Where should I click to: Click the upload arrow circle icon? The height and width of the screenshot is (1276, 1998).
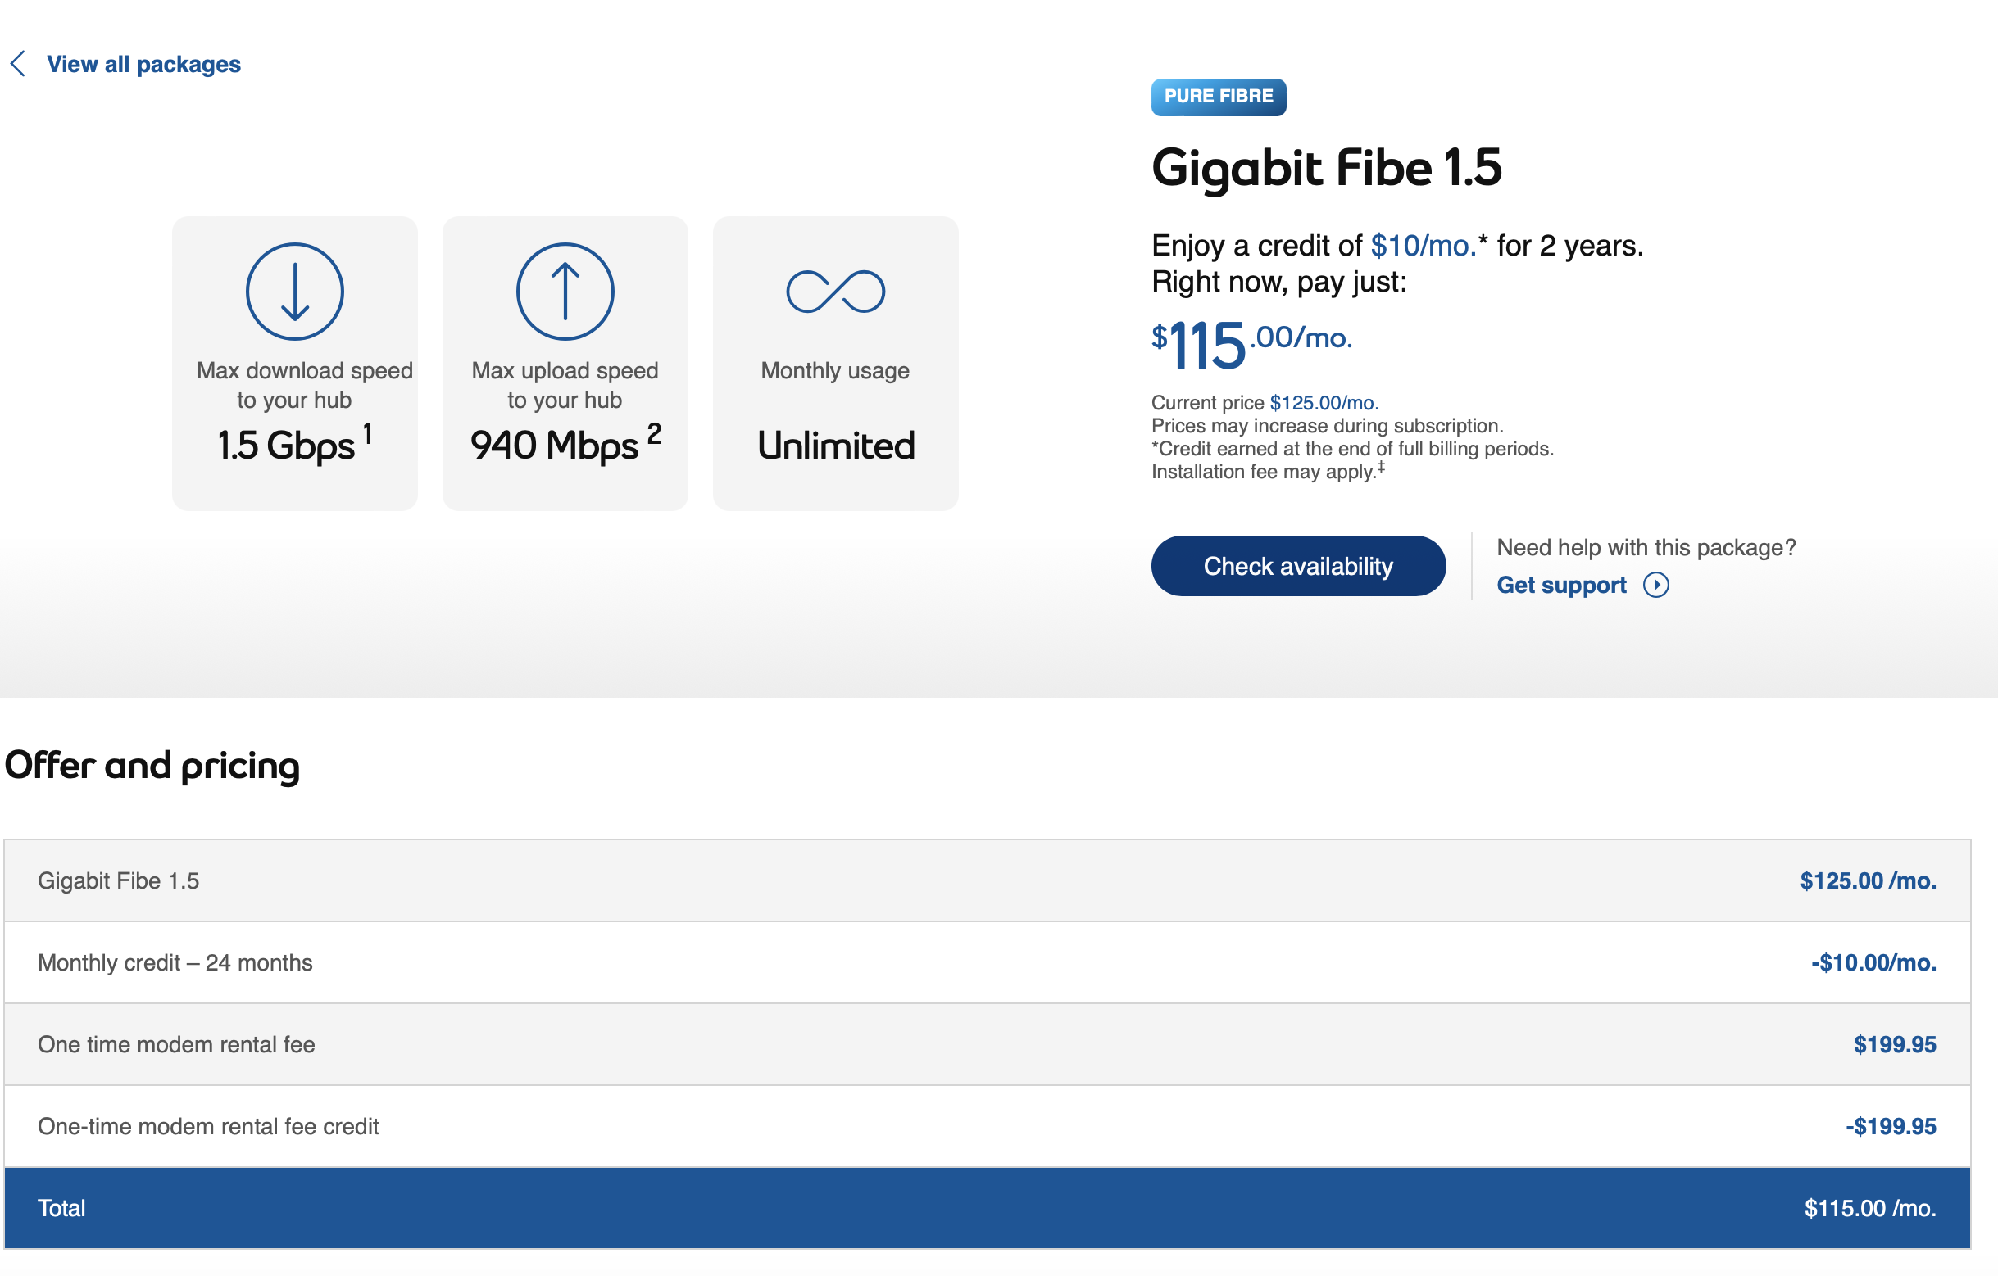pyautogui.click(x=565, y=291)
